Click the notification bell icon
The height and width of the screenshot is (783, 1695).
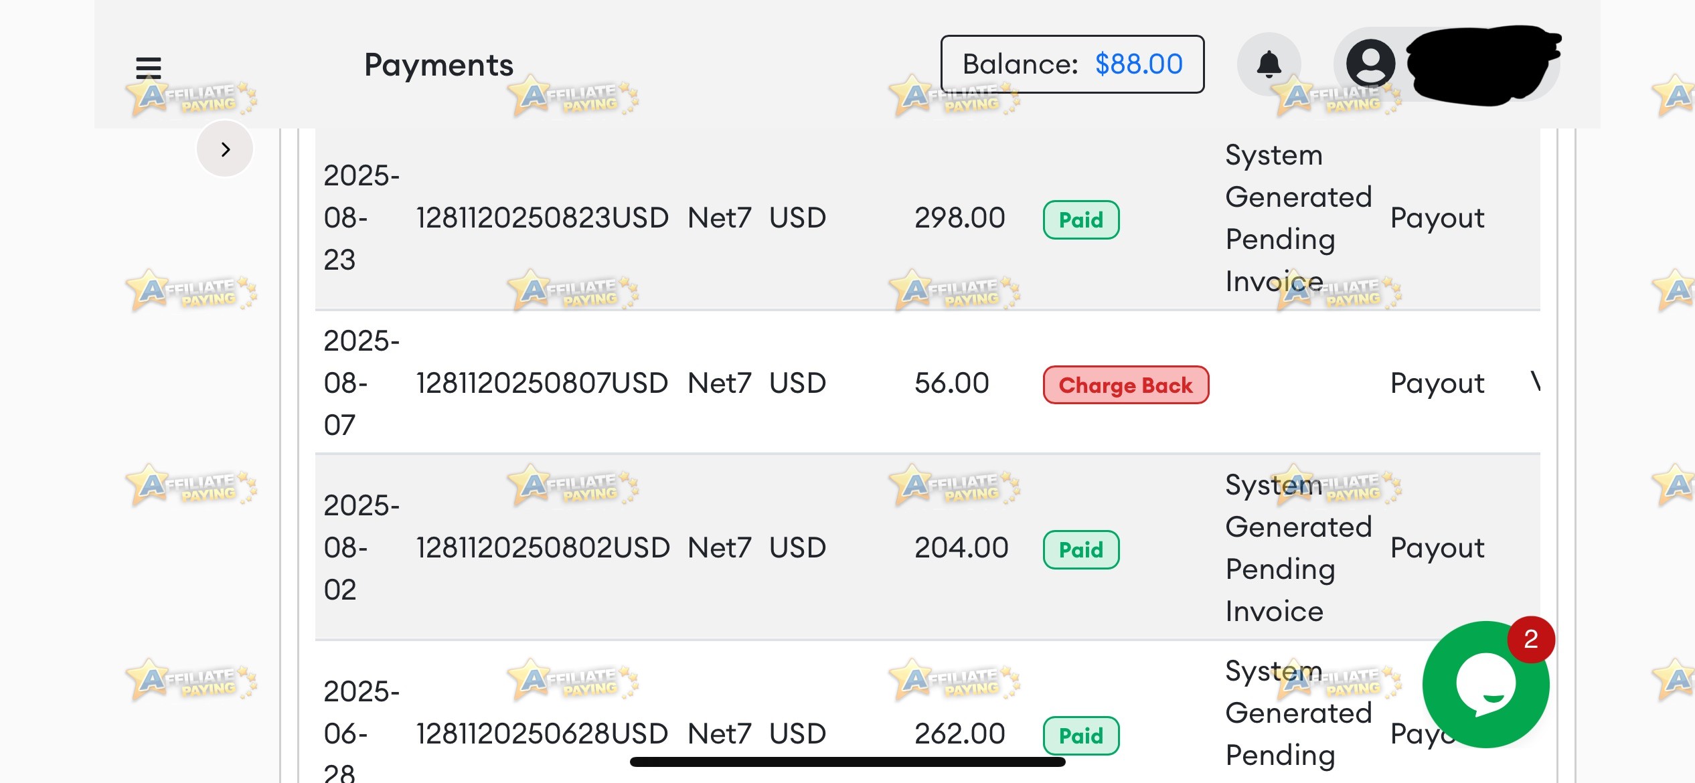(1269, 64)
